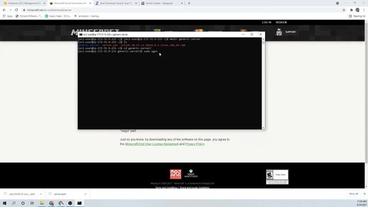Screen dimensions: 368x207
Task: Expand options for the server.pem download
Action: click(85, 194)
